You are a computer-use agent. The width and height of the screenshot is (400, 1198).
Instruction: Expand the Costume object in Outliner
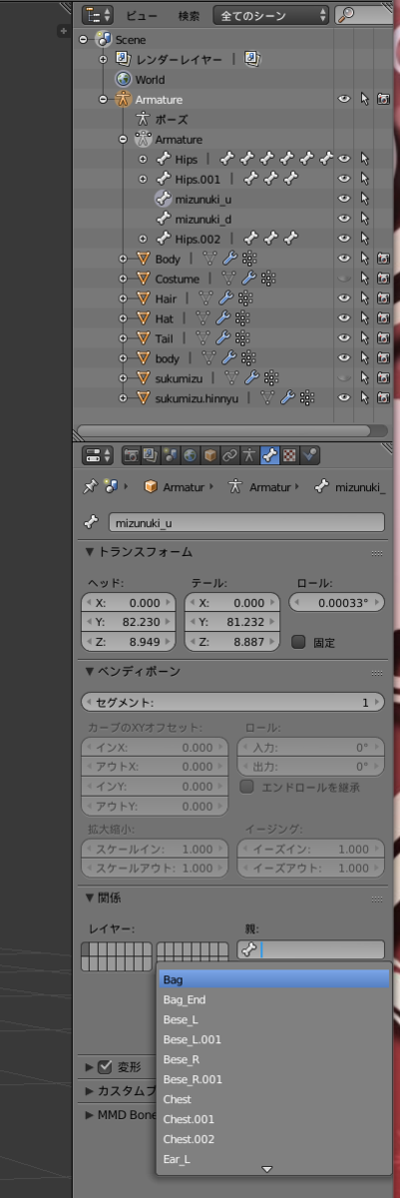tap(123, 280)
